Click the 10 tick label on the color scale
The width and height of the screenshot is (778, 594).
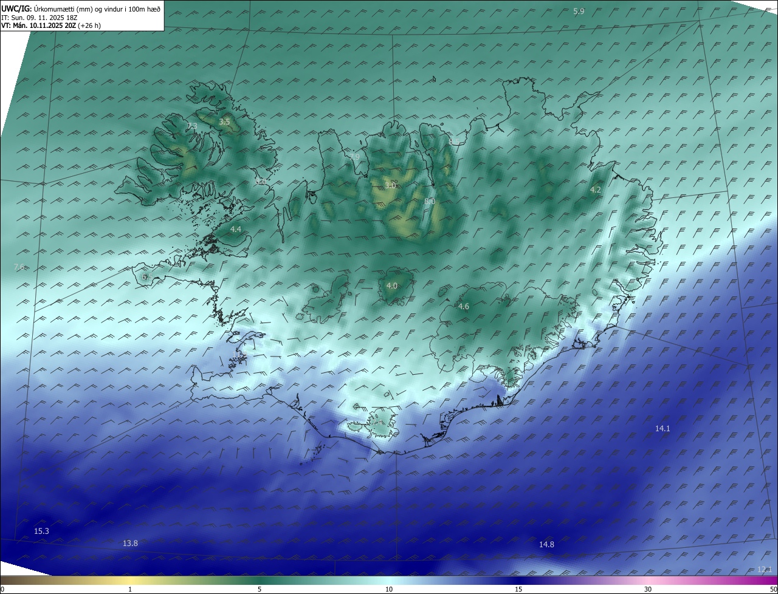click(x=389, y=589)
